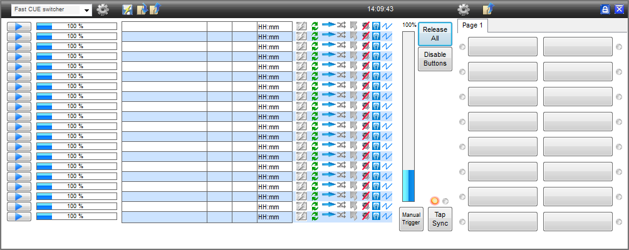This screenshot has height=250, width=629.
Task: Click the last blank button in Page 1's left column
Action: coord(502,222)
